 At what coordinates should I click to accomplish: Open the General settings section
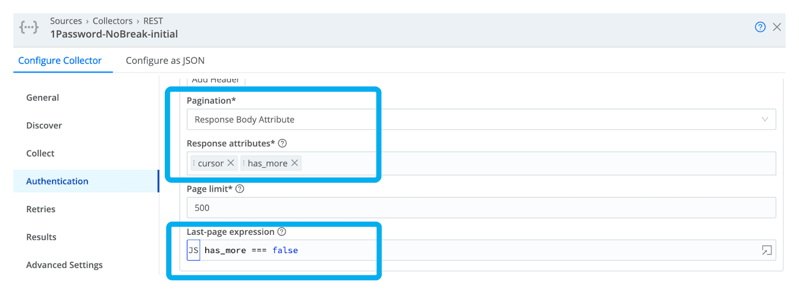pyautogui.click(x=42, y=98)
